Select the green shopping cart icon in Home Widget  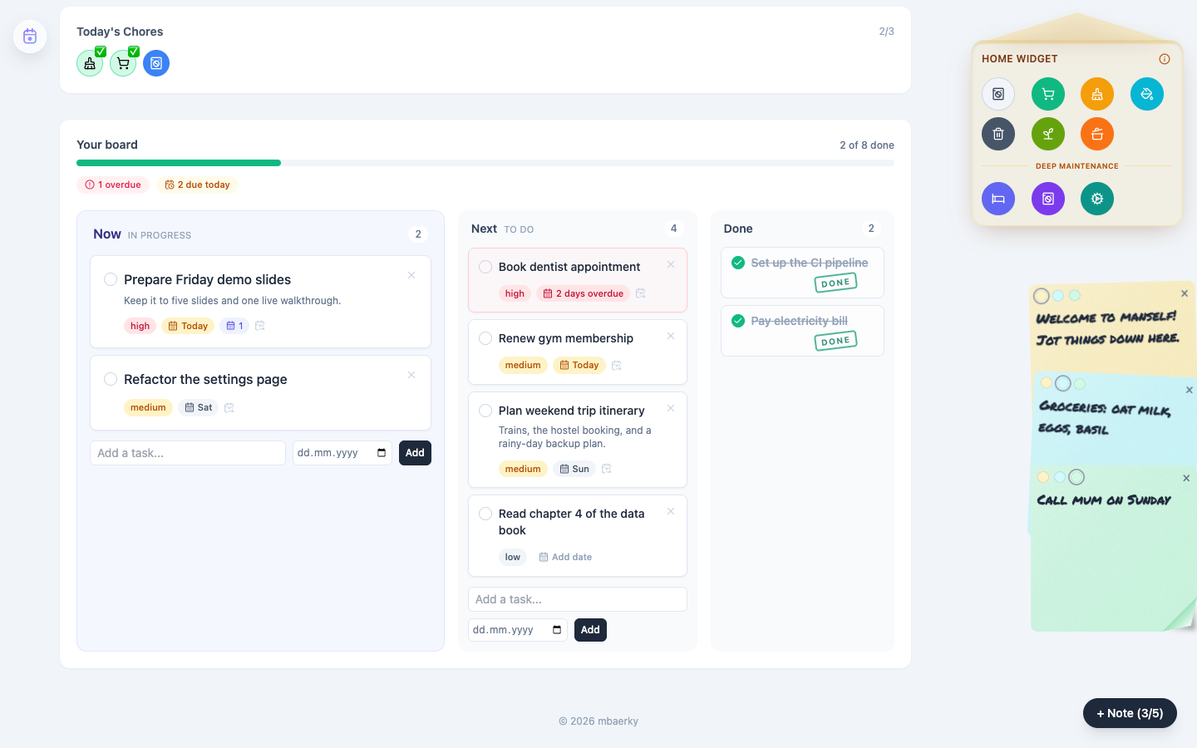[1048, 94]
